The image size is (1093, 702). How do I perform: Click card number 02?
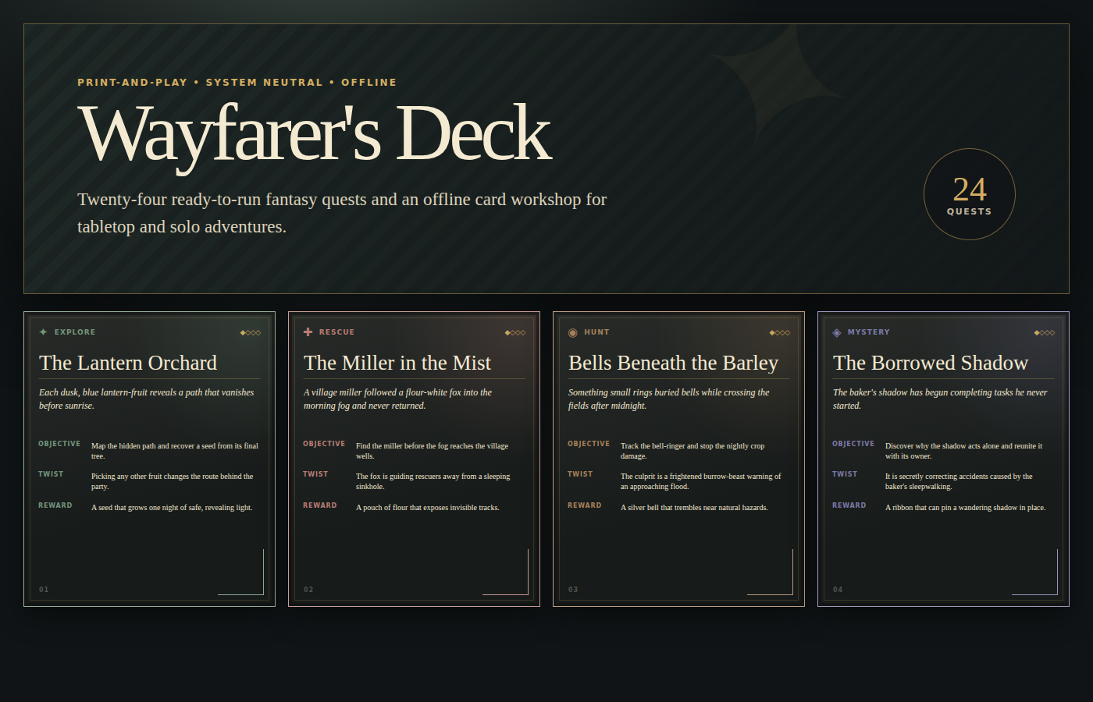click(308, 590)
